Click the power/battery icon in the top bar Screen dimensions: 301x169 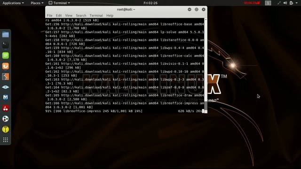pyautogui.click(x=291, y=3)
